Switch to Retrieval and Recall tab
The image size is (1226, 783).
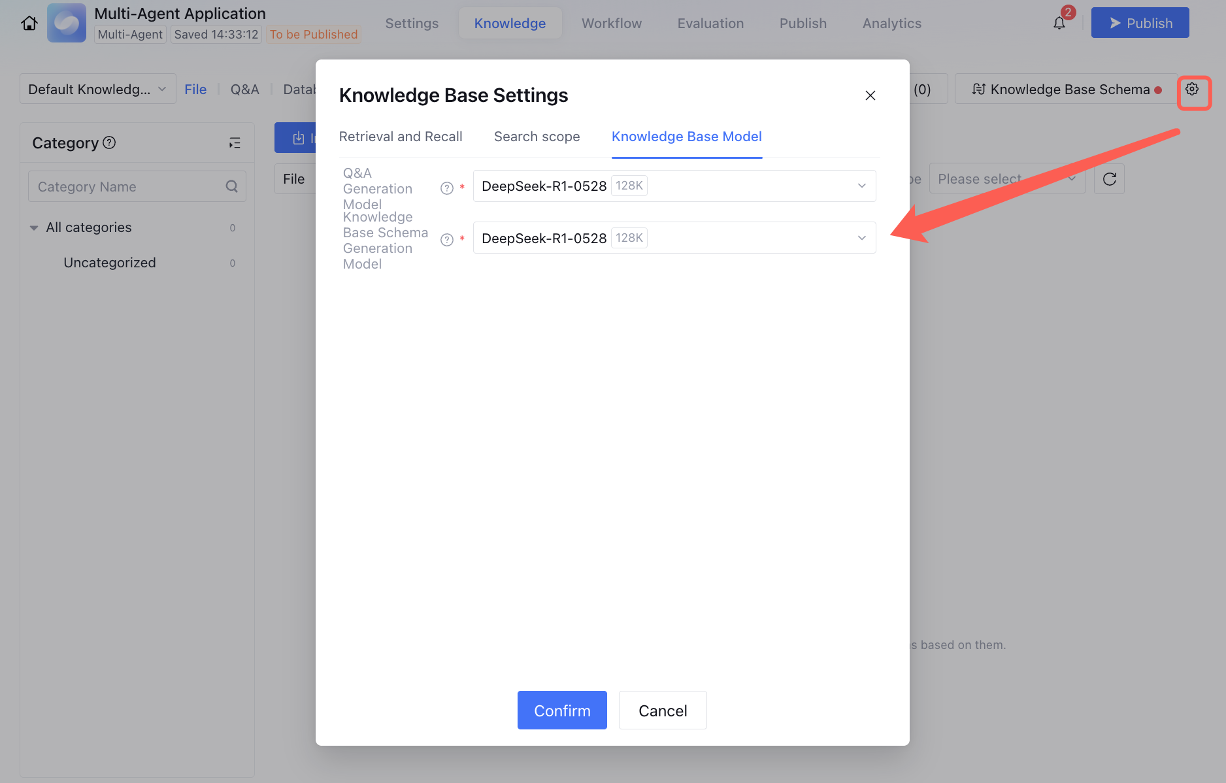(401, 137)
